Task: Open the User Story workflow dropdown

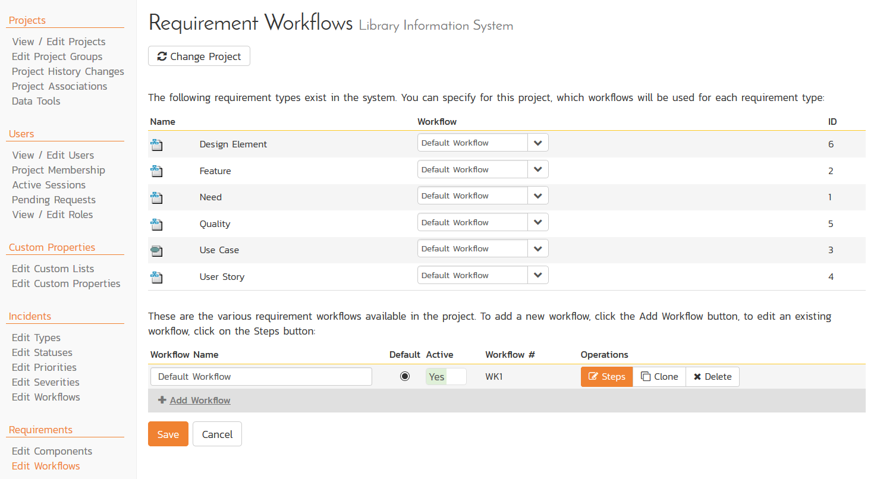Action: pyautogui.click(x=482, y=275)
